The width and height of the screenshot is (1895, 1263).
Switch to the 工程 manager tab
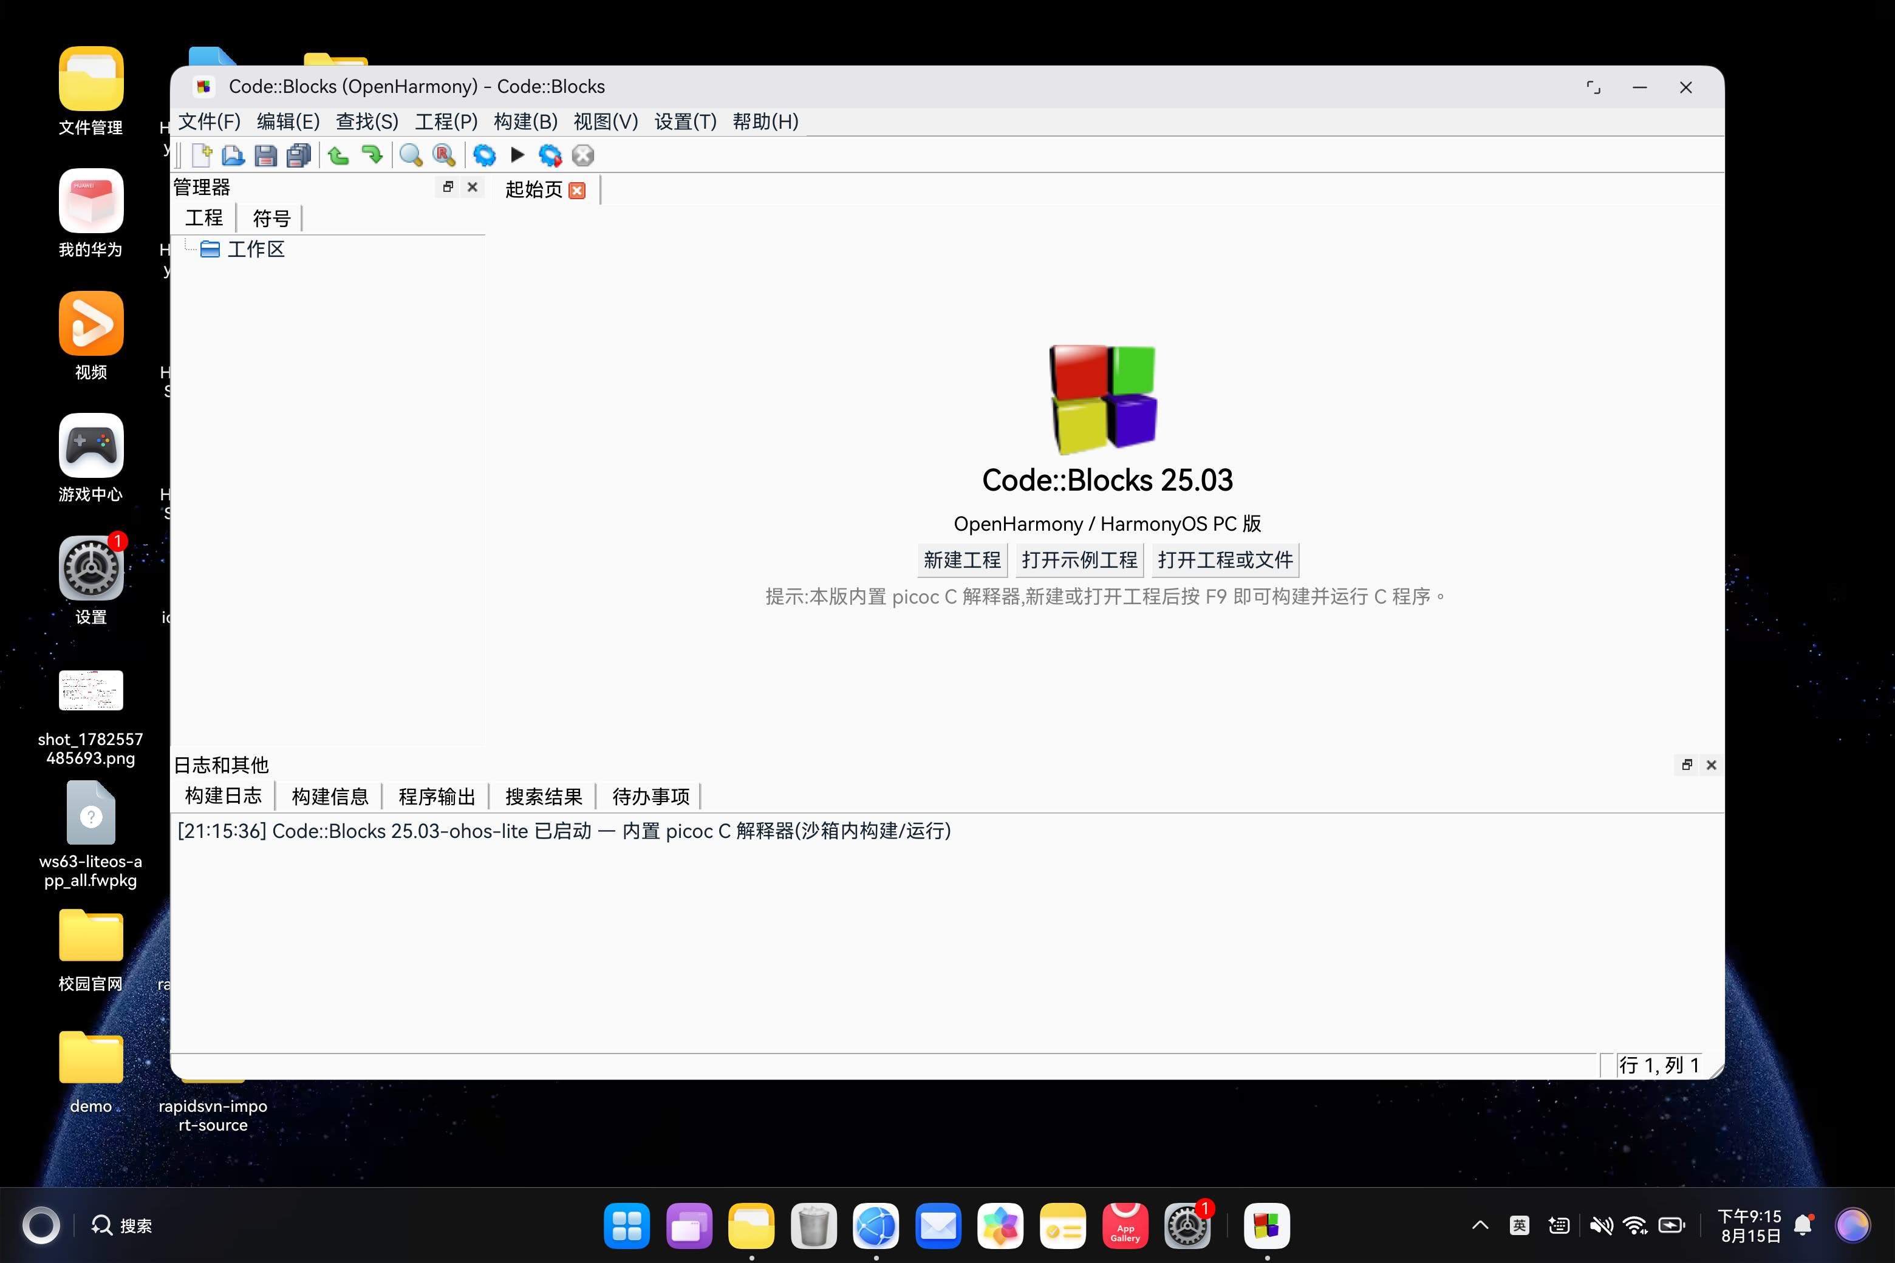(204, 218)
